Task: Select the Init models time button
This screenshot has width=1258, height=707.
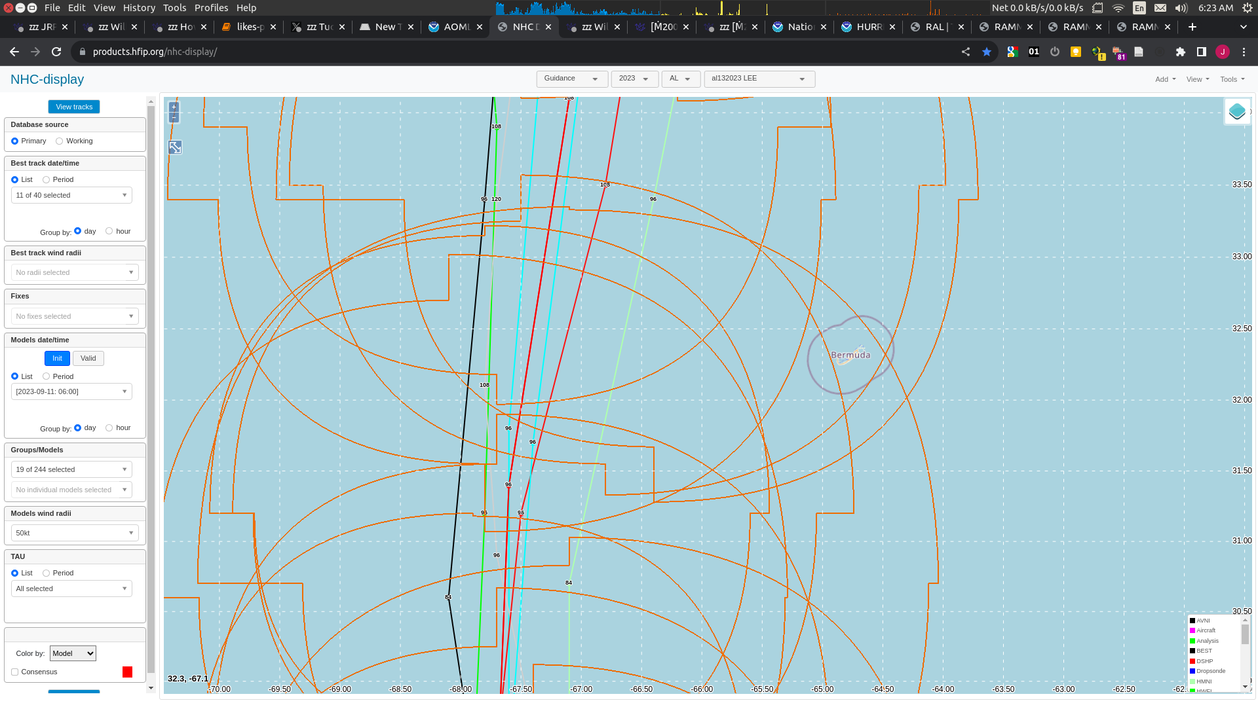Action: point(57,358)
